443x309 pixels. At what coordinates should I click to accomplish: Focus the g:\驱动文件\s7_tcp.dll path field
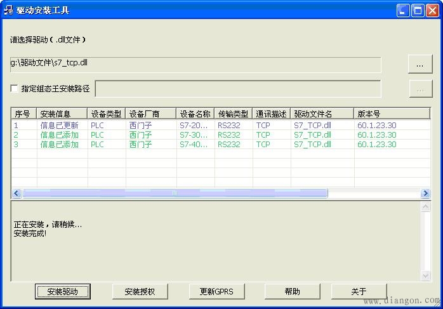[195, 64]
